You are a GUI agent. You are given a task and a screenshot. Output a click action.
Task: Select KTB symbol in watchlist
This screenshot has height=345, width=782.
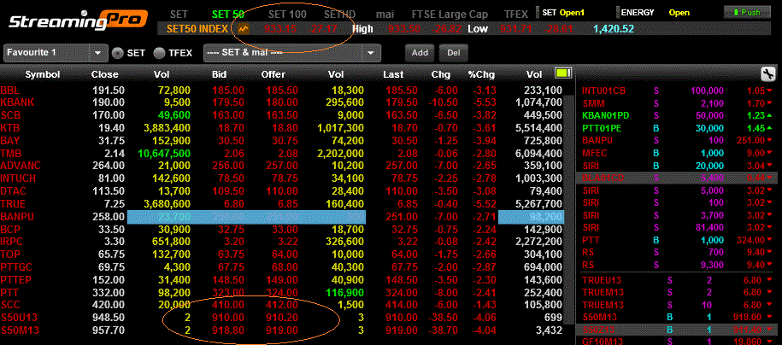coord(10,128)
